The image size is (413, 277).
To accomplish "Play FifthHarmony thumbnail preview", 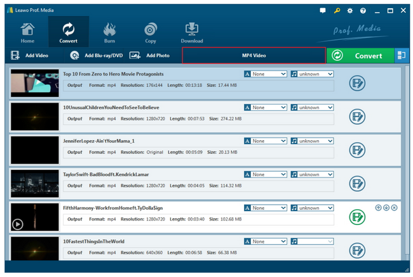I will [x=18, y=224].
